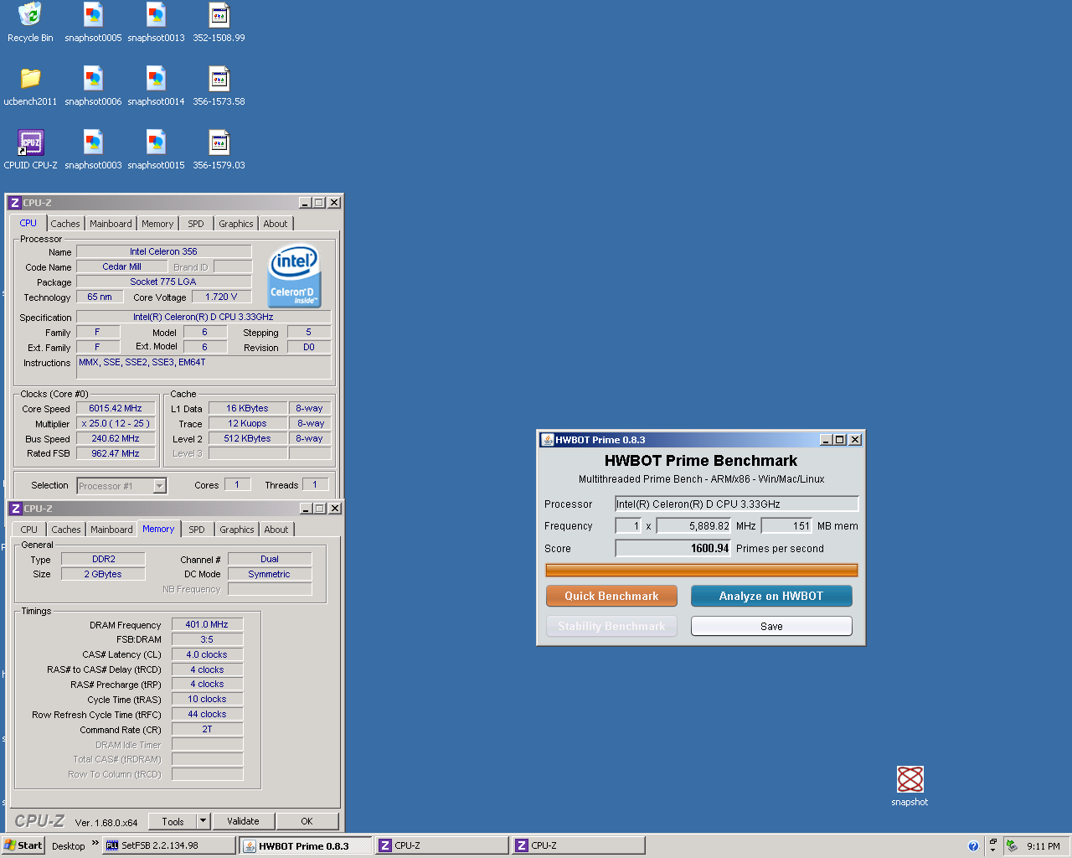This screenshot has height=858, width=1072.
Task: Click the clock showing 9:11 PM
Action: (1044, 846)
